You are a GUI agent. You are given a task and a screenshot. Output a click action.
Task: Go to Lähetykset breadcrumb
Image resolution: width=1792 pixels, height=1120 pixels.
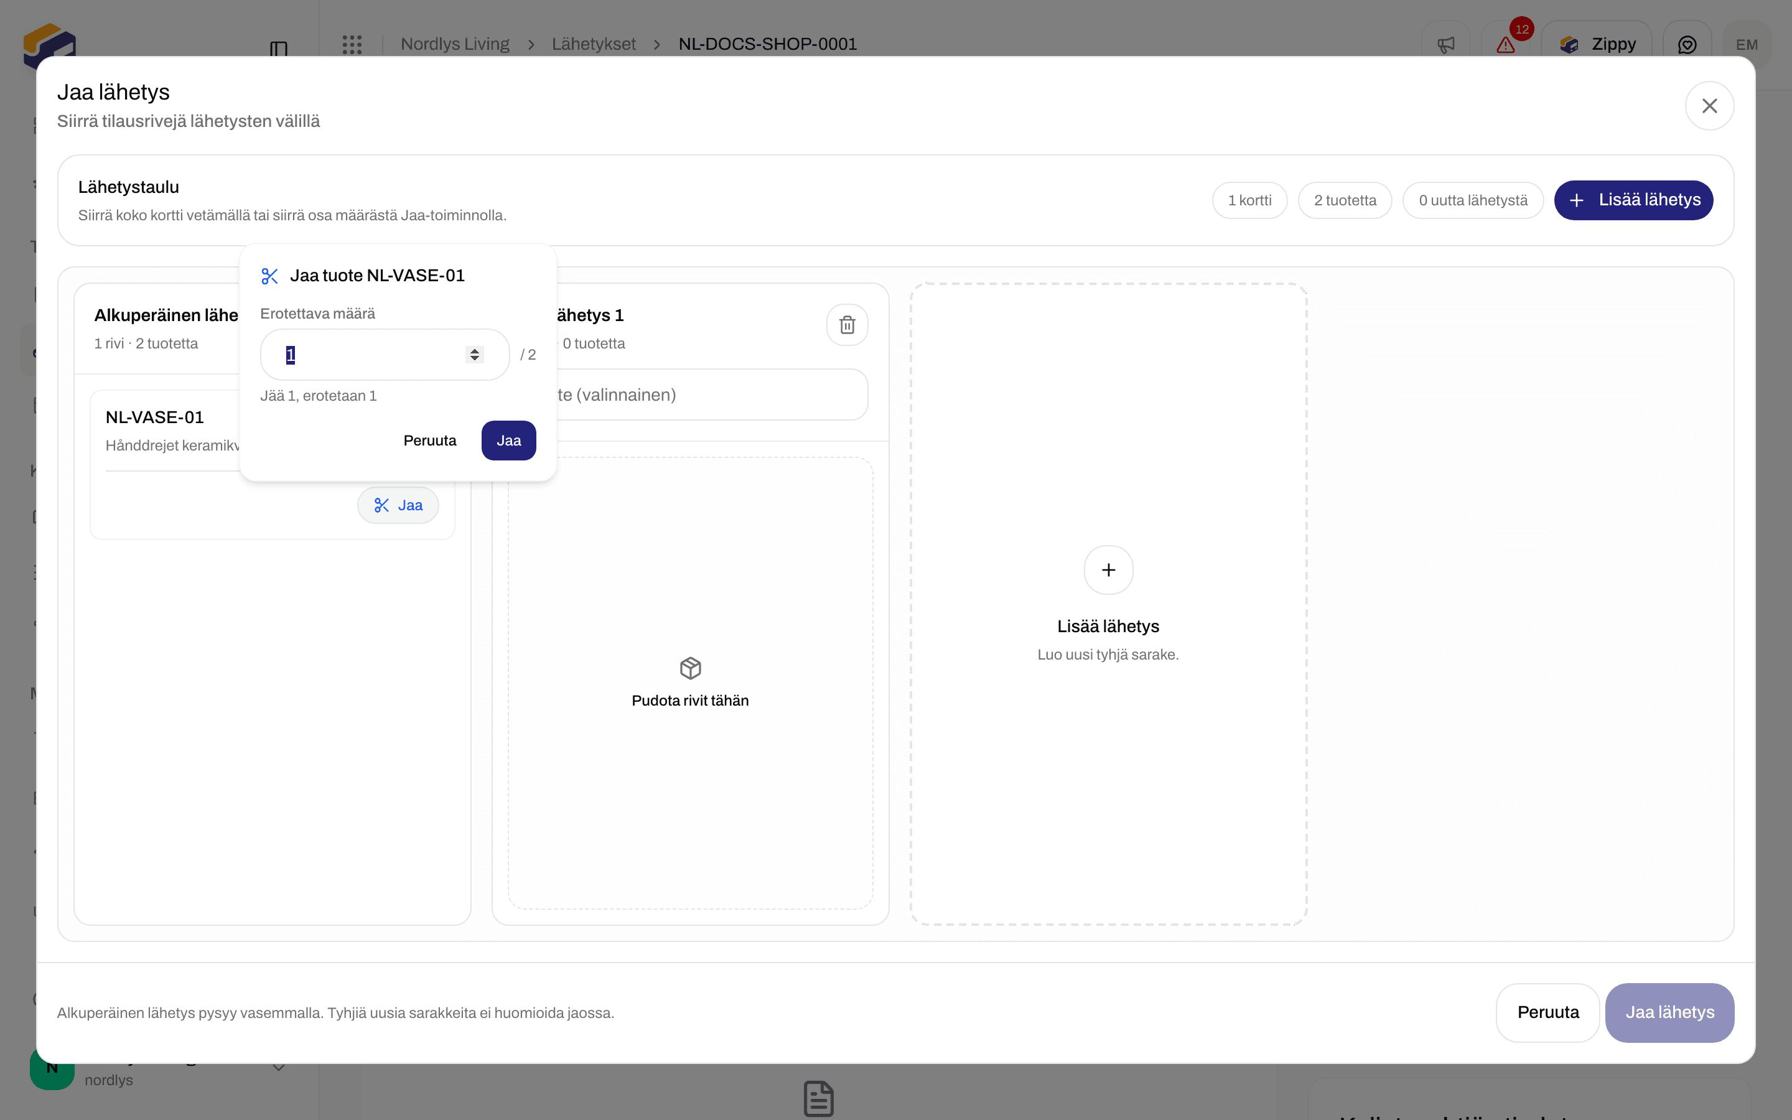pos(594,44)
